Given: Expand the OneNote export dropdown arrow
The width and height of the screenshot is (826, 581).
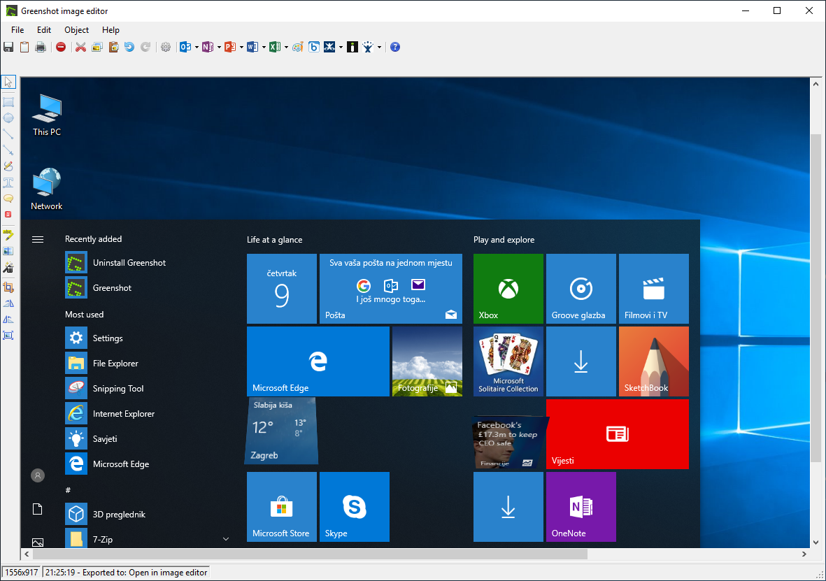Looking at the screenshot, I should [x=219, y=48].
